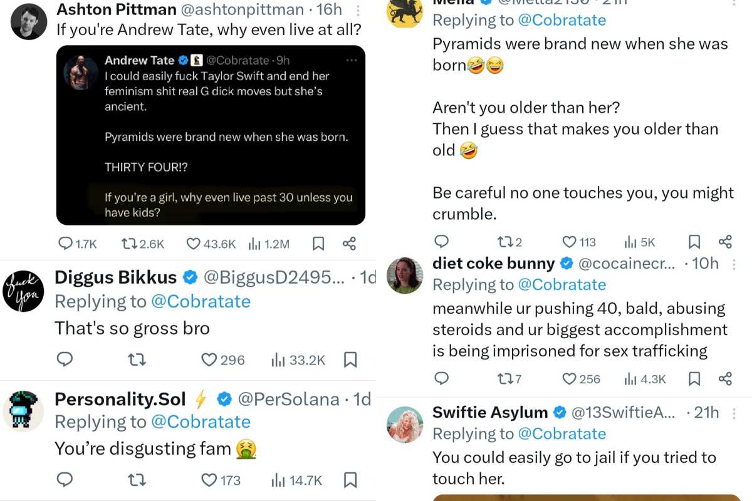Like Ashton Pittman's tweet
The height and width of the screenshot is (501, 752).
[194, 244]
